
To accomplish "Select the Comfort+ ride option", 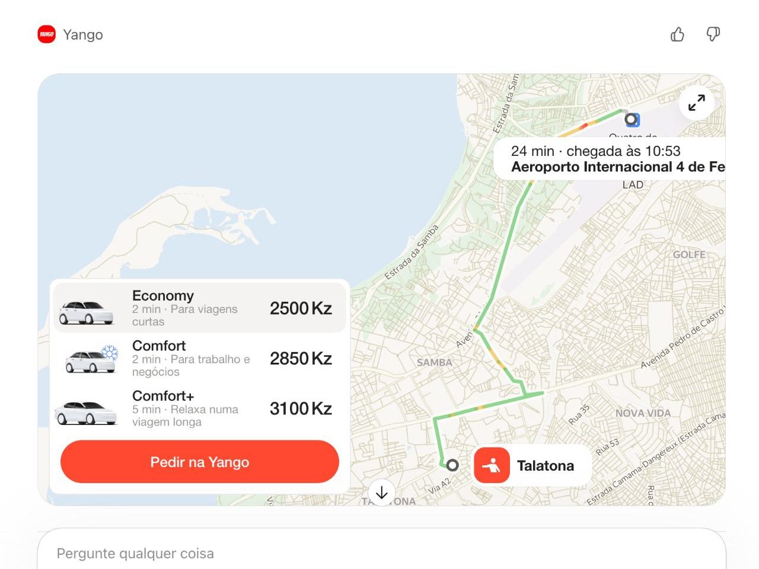I will point(200,408).
